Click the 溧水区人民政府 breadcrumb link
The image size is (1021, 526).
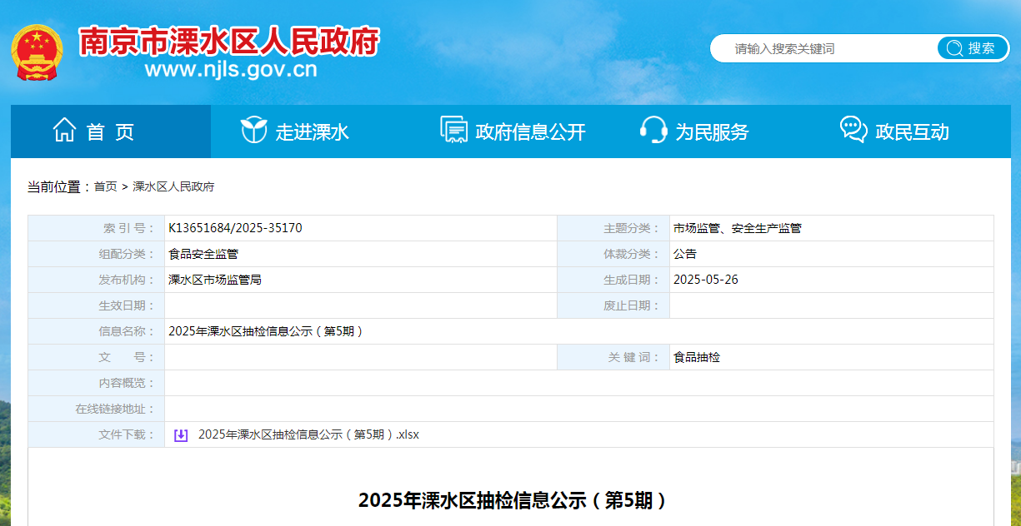click(173, 186)
